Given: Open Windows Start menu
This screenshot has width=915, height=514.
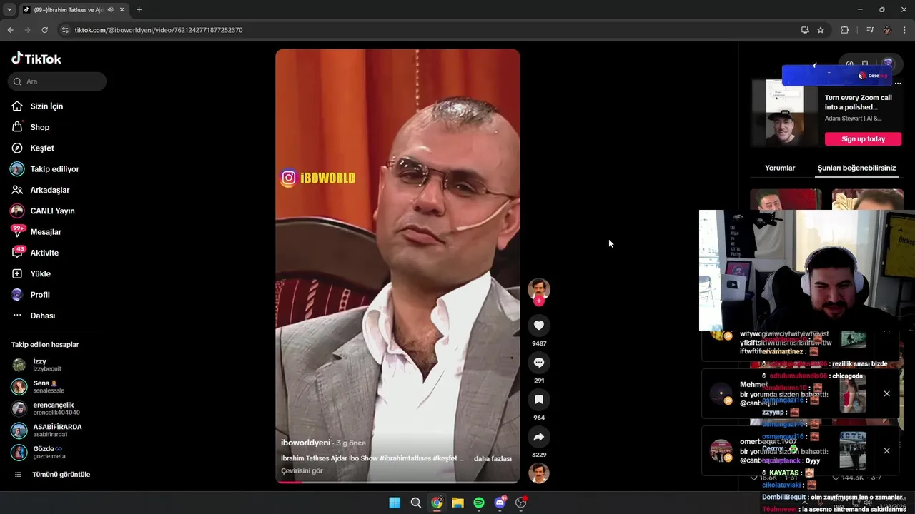Looking at the screenshot, I should pos(395,503).
